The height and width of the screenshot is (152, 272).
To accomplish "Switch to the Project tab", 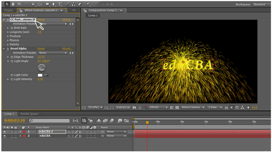I will point(9,10).
